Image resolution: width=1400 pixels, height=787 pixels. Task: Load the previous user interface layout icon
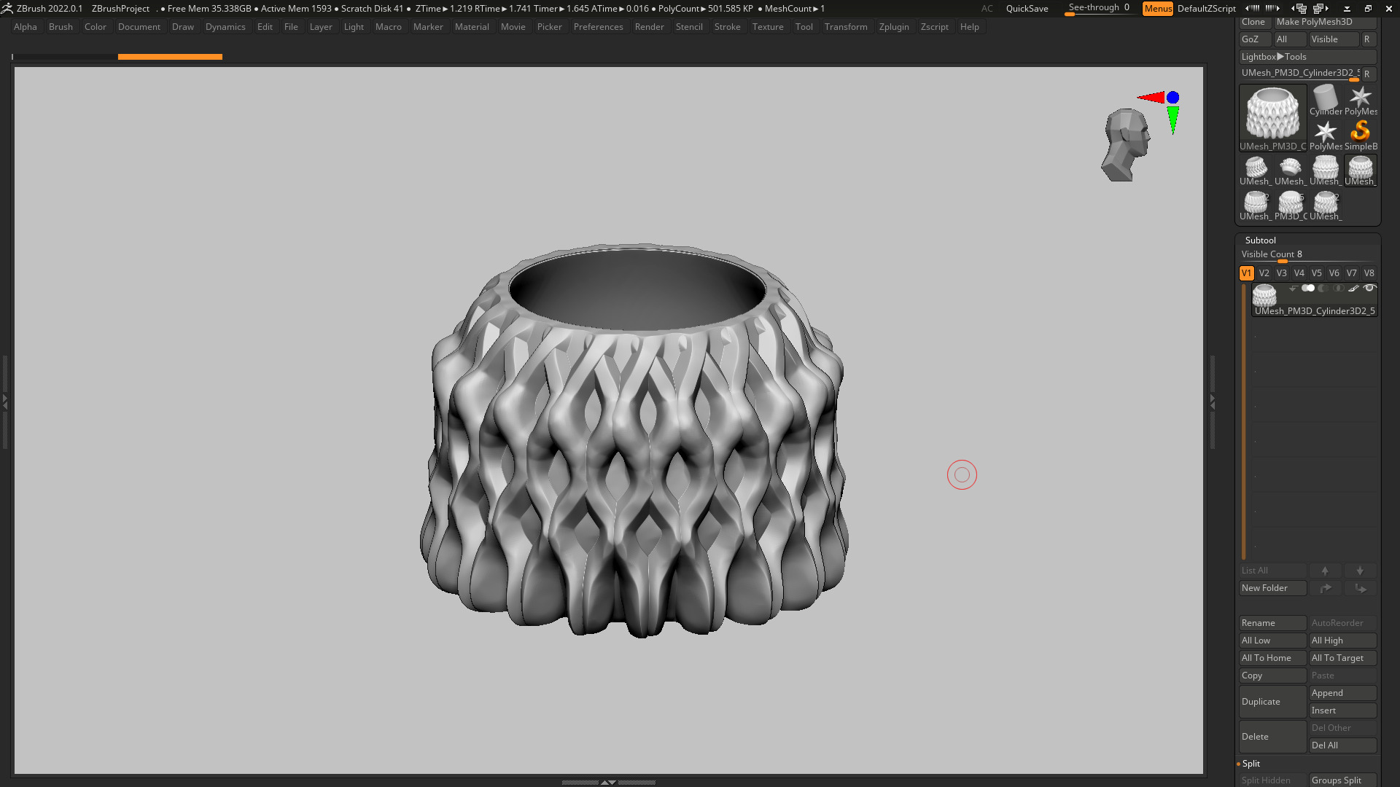[x=1299, y=9]
